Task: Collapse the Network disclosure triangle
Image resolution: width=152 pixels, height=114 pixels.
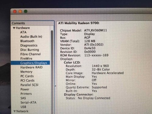Action: 15,111
